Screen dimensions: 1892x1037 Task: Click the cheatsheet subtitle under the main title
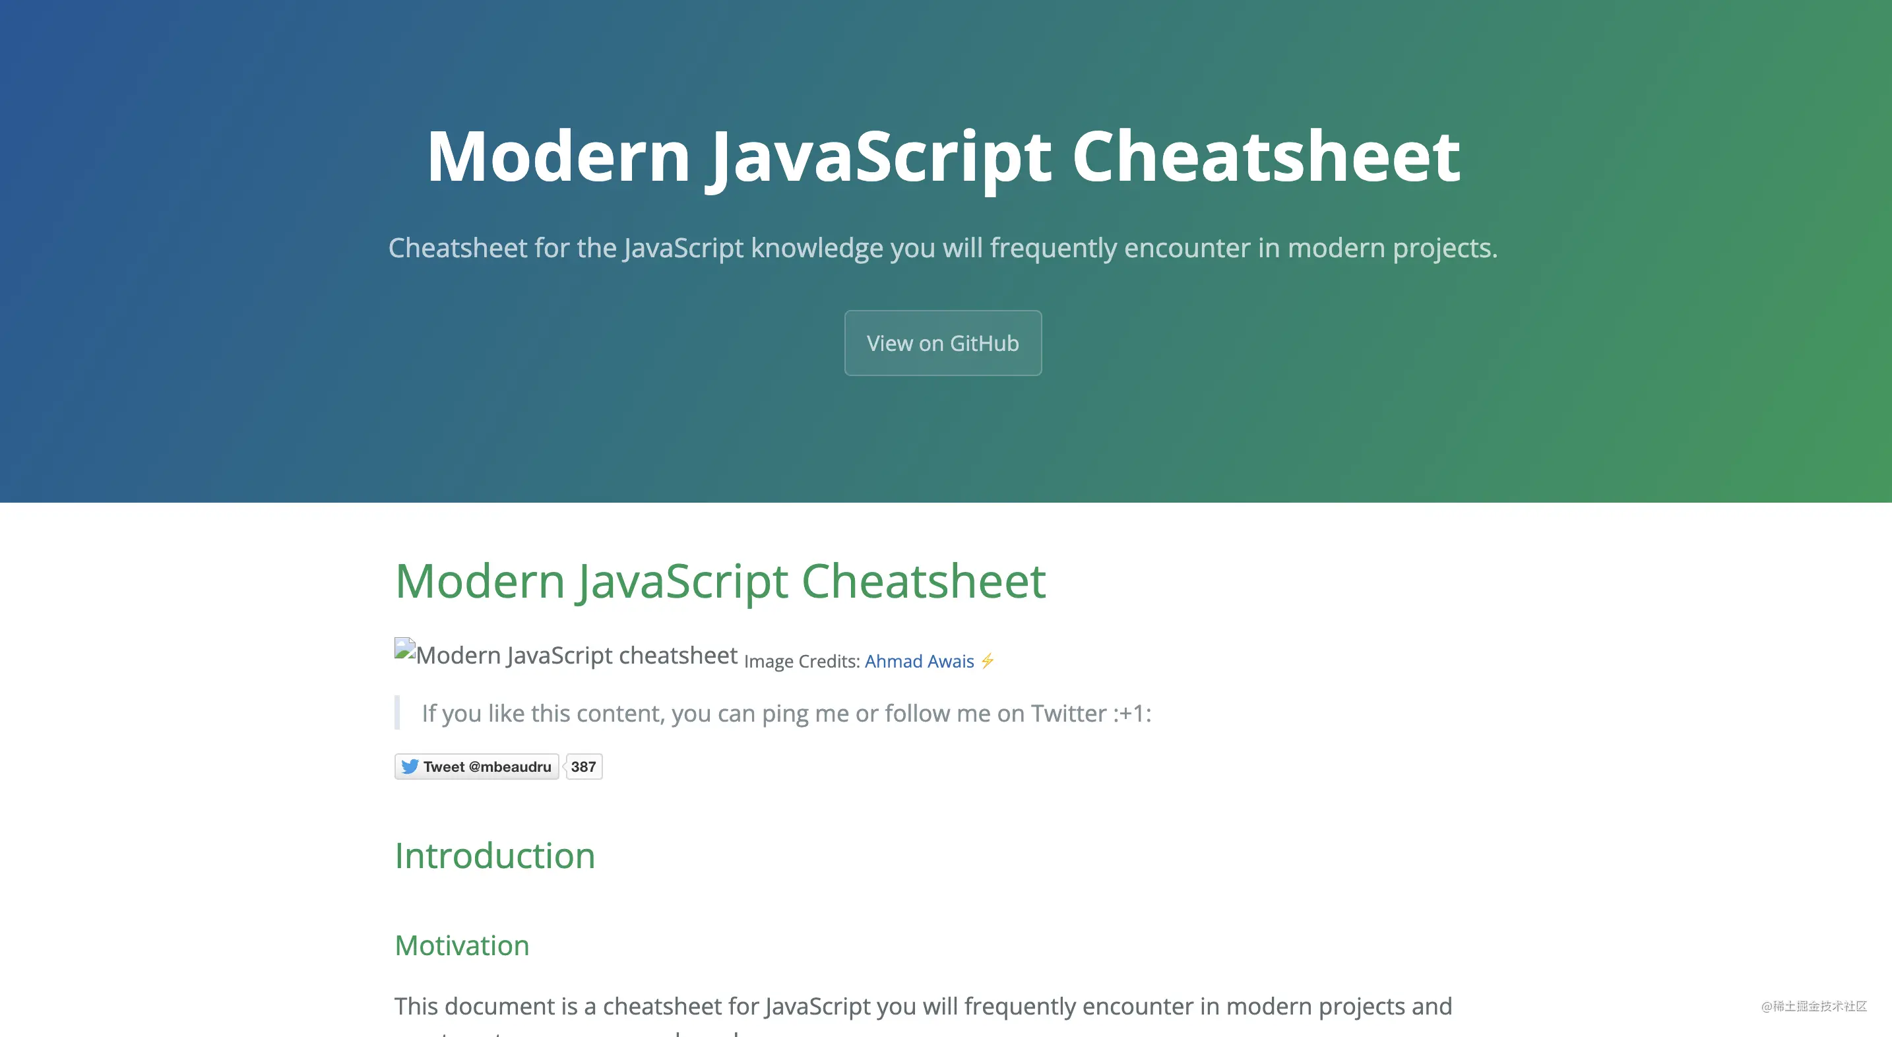[x=943, y=247]
